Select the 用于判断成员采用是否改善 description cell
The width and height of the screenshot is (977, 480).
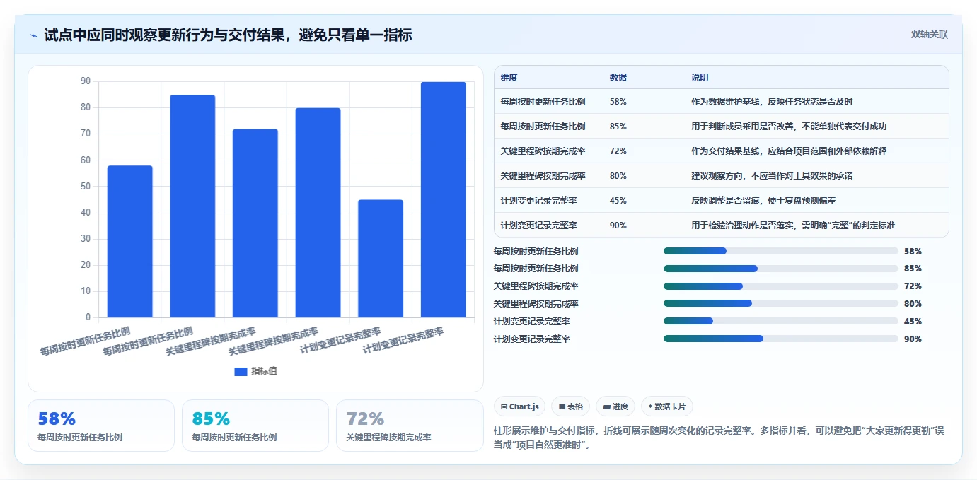point(789,127)
